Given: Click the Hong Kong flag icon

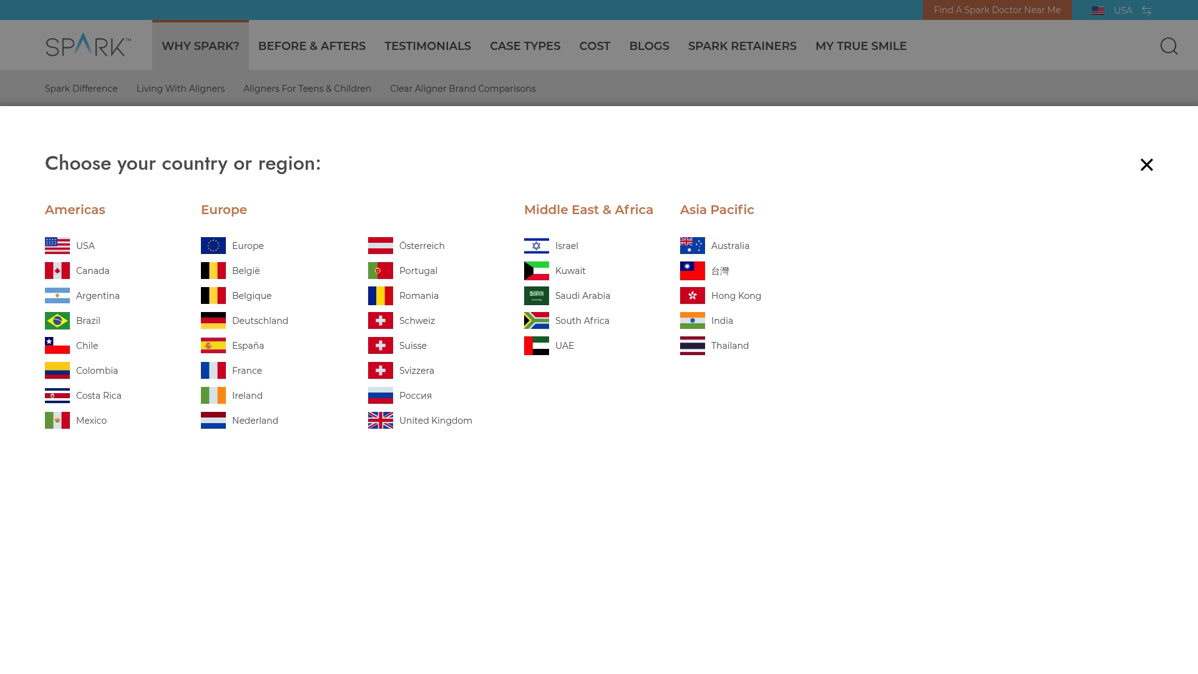Looking at the screenshot, I should click(693, 296).
